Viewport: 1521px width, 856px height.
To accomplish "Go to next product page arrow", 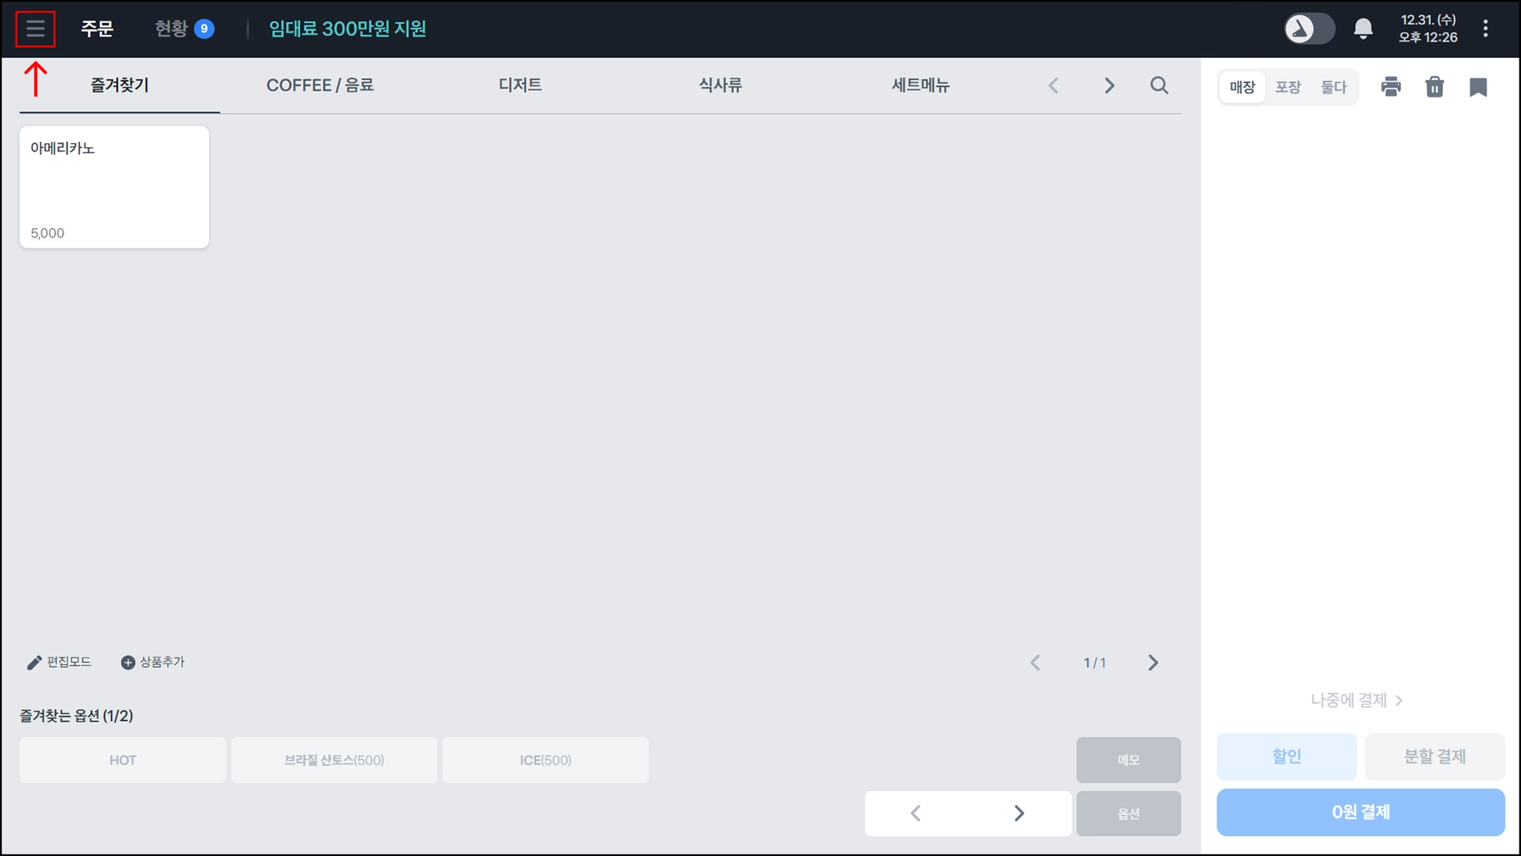I will tap(1153, 662).
